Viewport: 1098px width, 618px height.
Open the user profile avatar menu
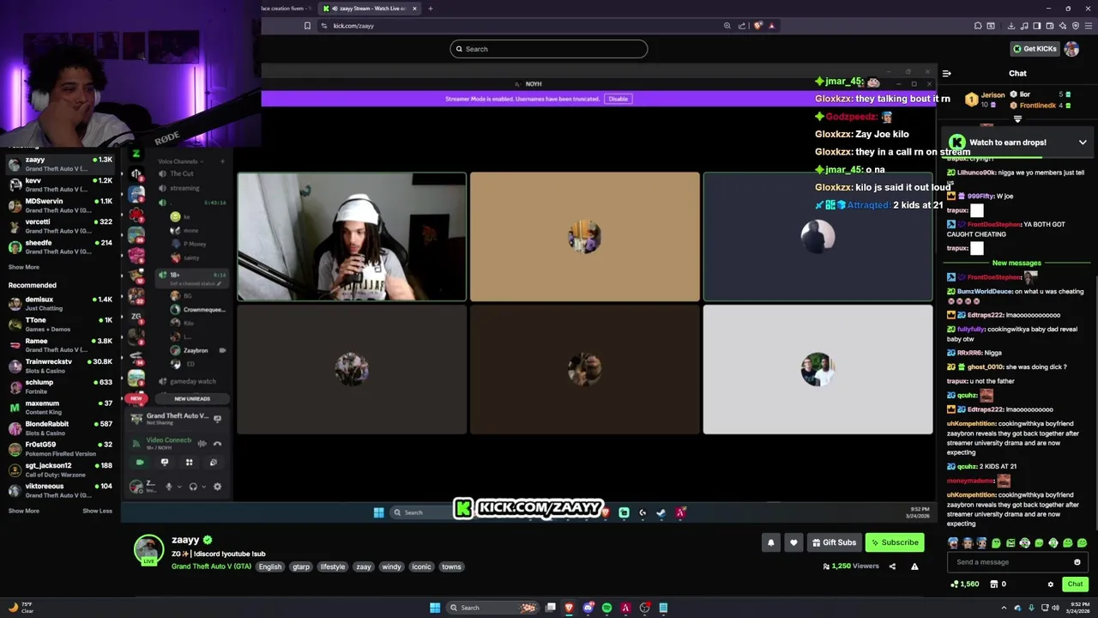point(1071,49)
